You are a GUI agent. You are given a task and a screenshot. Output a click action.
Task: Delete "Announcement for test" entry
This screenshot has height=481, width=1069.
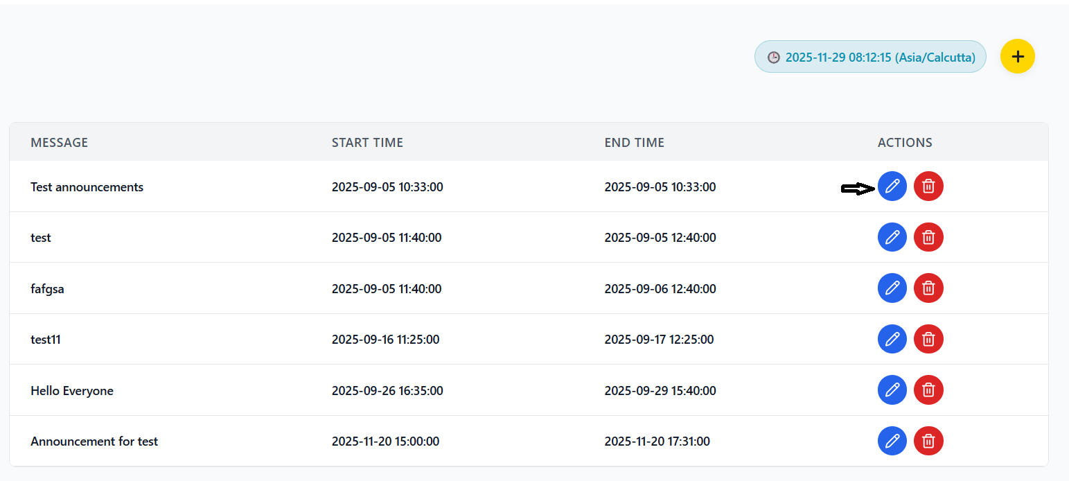point(928,441)
